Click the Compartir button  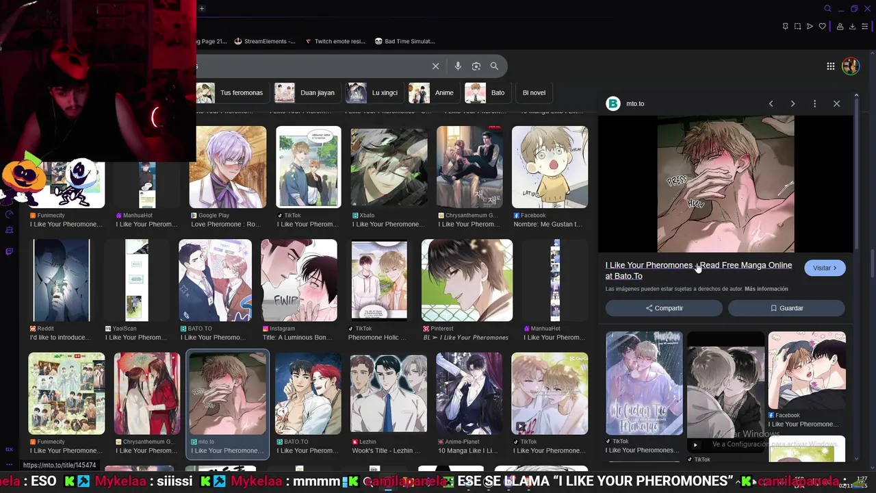click(x=664, y=308)
